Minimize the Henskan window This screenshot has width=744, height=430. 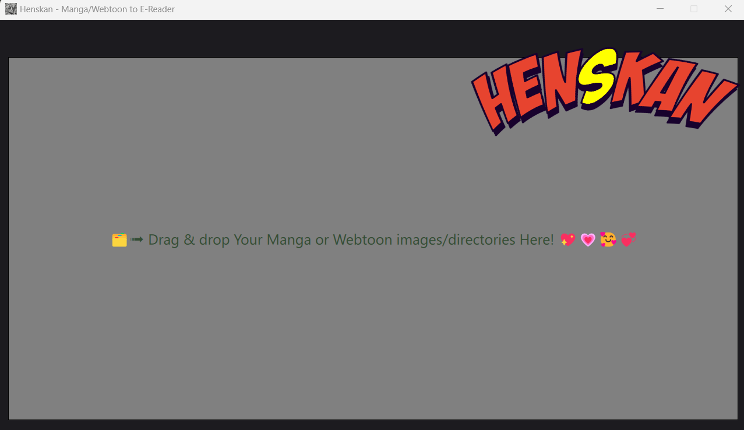[x=660, y=9]
